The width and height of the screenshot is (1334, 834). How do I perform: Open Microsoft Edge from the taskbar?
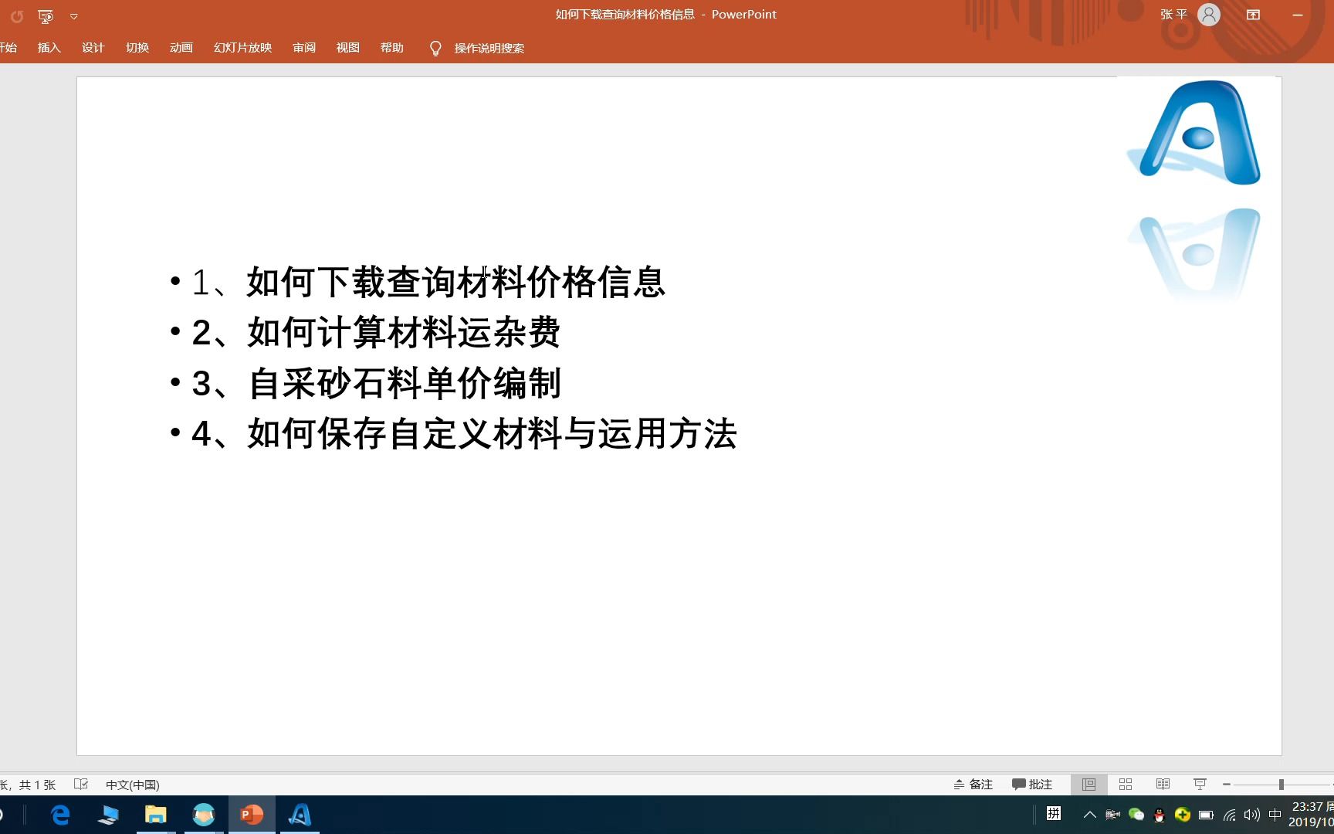[60, 815]
